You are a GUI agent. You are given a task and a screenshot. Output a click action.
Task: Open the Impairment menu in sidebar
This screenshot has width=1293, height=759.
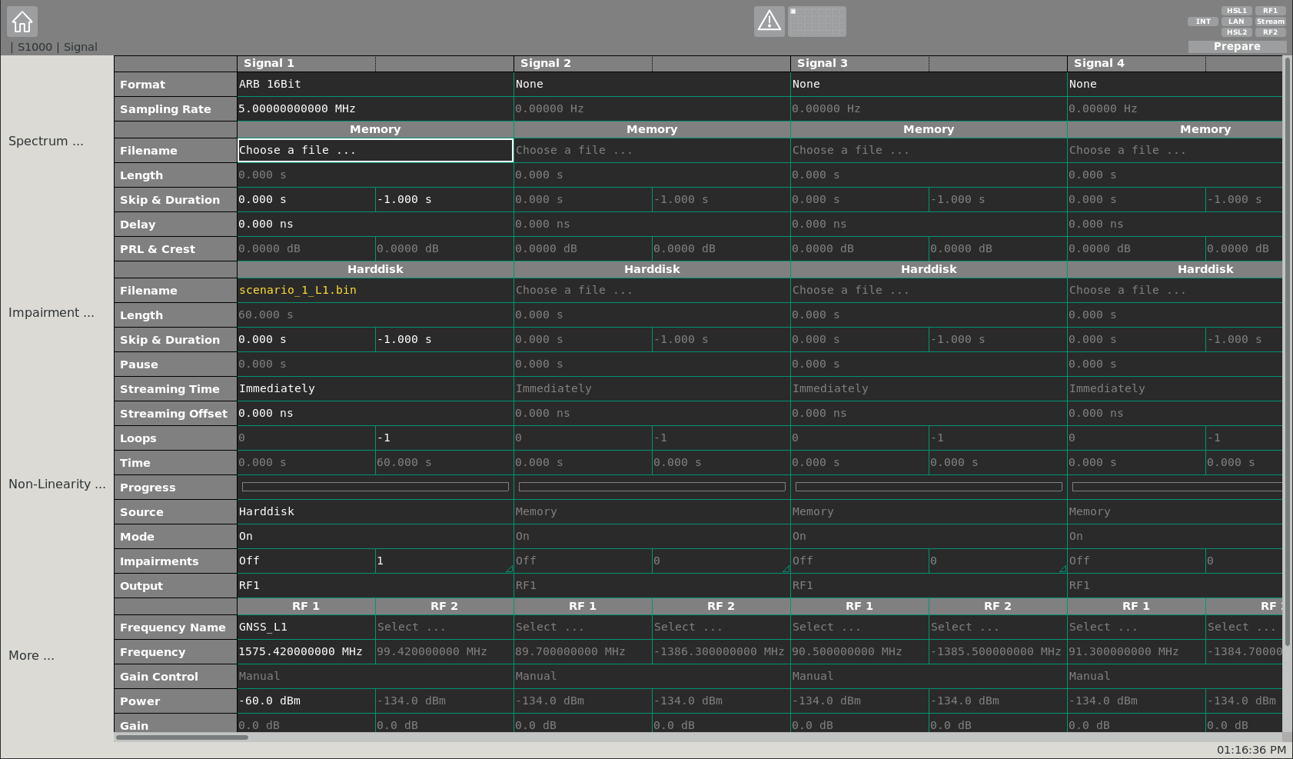[51, 312]
